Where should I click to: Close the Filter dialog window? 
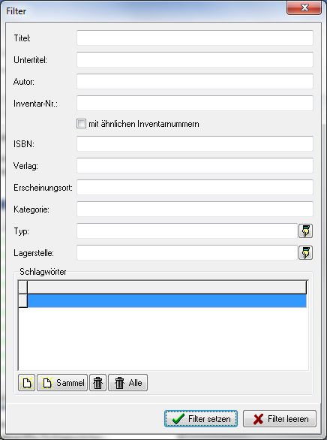[x=304, y=8]
